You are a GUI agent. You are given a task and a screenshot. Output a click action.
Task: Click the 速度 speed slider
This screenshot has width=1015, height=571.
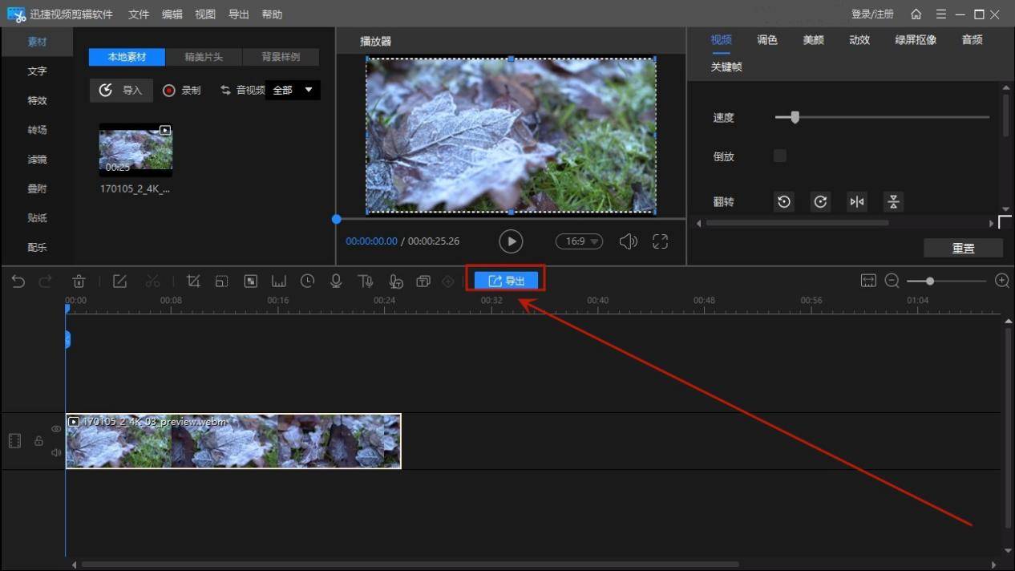point(882,117)
